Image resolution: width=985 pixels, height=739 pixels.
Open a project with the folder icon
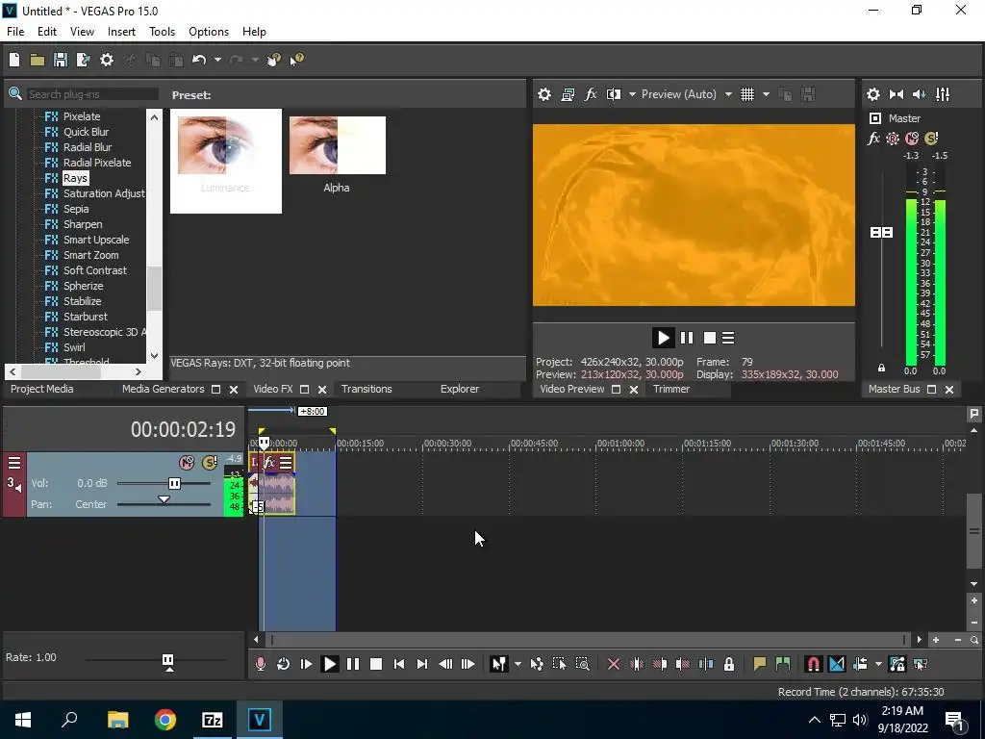(38, 60)
